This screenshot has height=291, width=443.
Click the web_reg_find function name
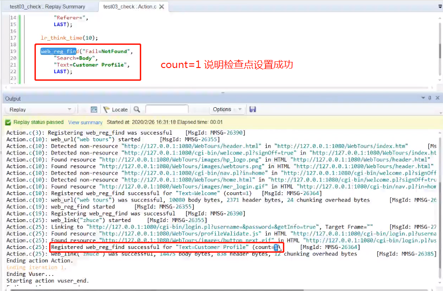click(x=60, y=51)
